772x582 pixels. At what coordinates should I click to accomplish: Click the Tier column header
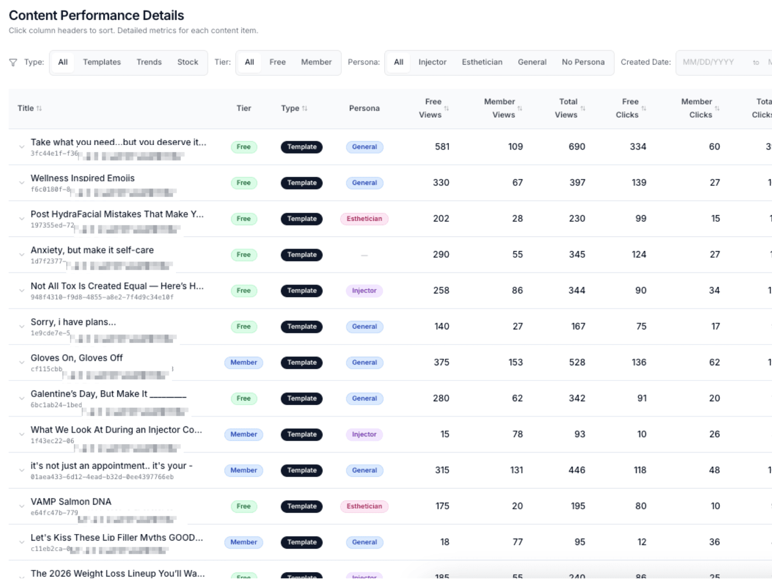244,108
